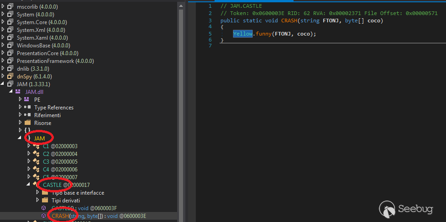Image resolution: width=446 pixels, height=222 pixels.
Task: Collapse the JAM (1.3.33.1) assembly node
Action: (x=3, y=84)
